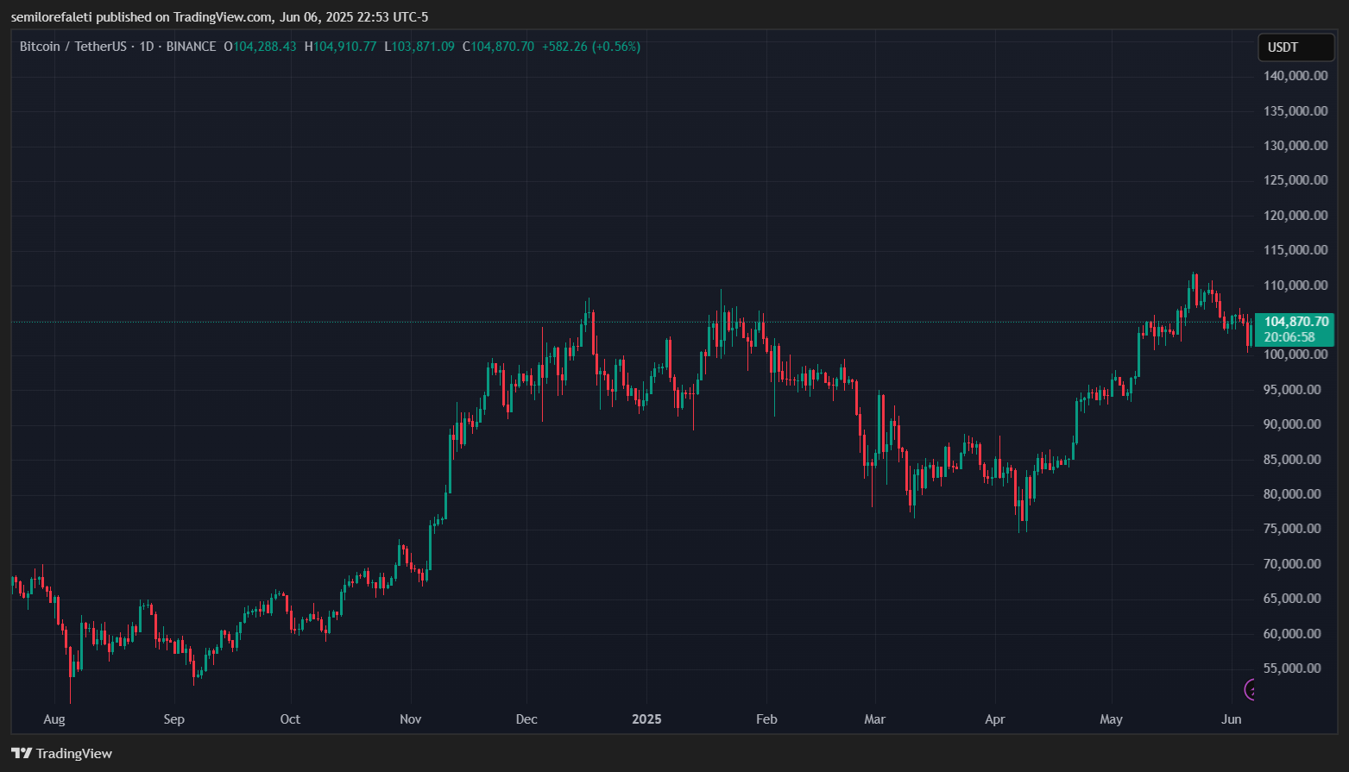Click the 2025 label on time axis
The height and width of the screenshot is (772, 1349).
point(646,719)
